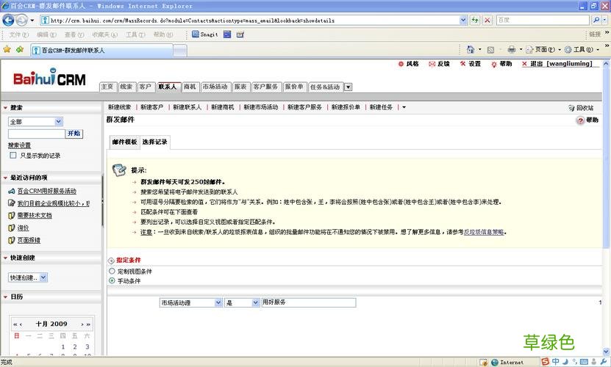Click the red 帮助 help question-mark icon

pos(580,120)
